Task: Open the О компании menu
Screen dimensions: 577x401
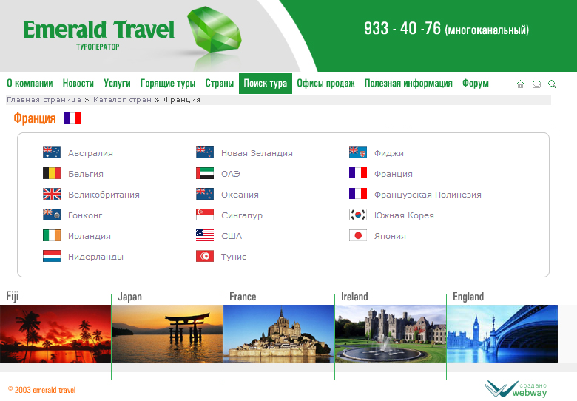Action: point(30,83)
